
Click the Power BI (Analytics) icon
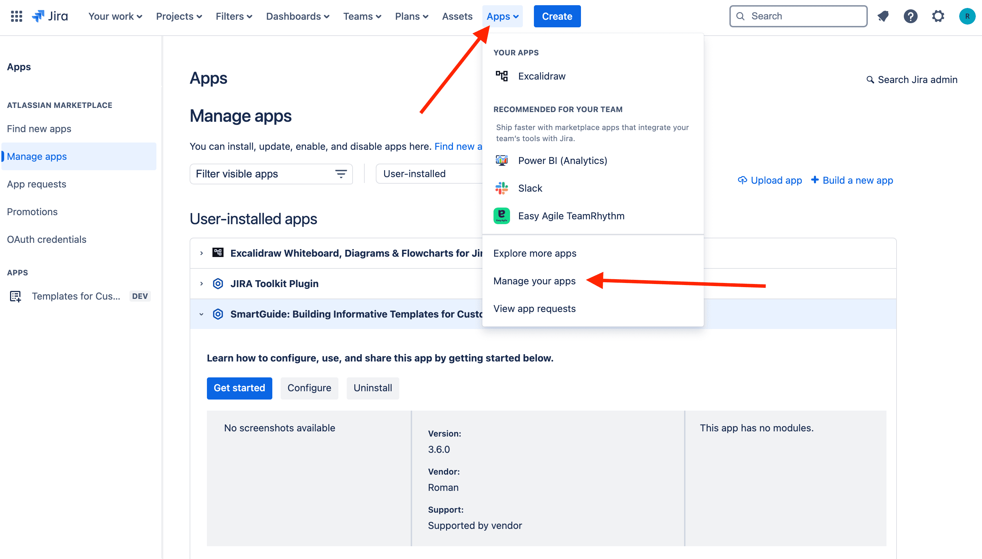[x=502, y=161]
